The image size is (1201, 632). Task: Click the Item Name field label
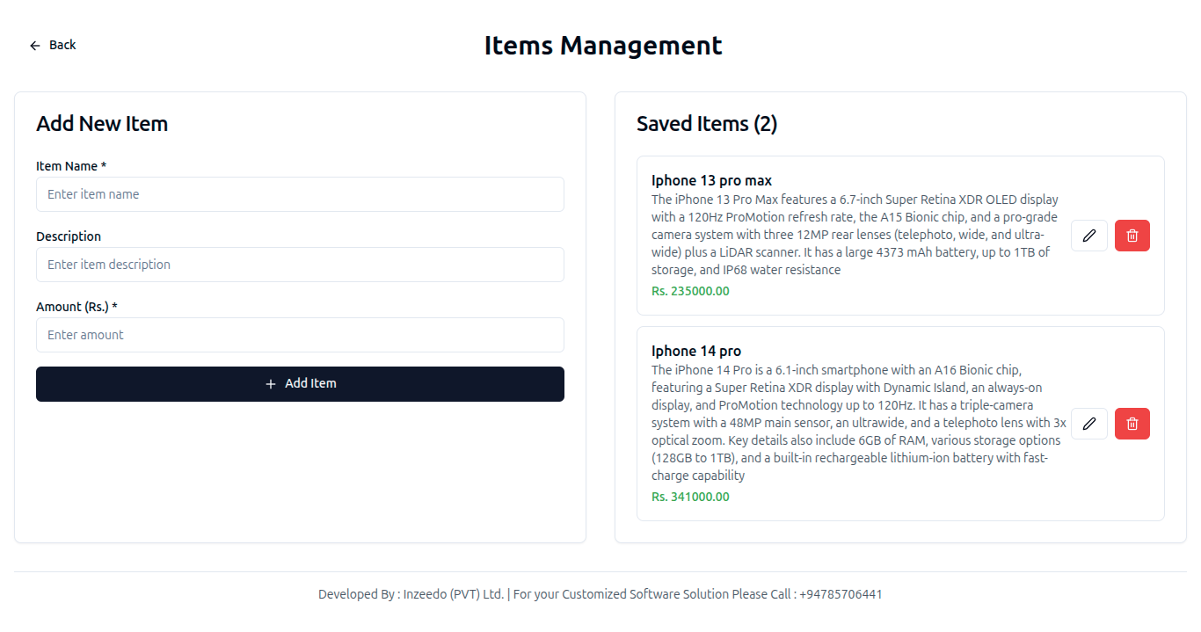(x=70, y=166)
